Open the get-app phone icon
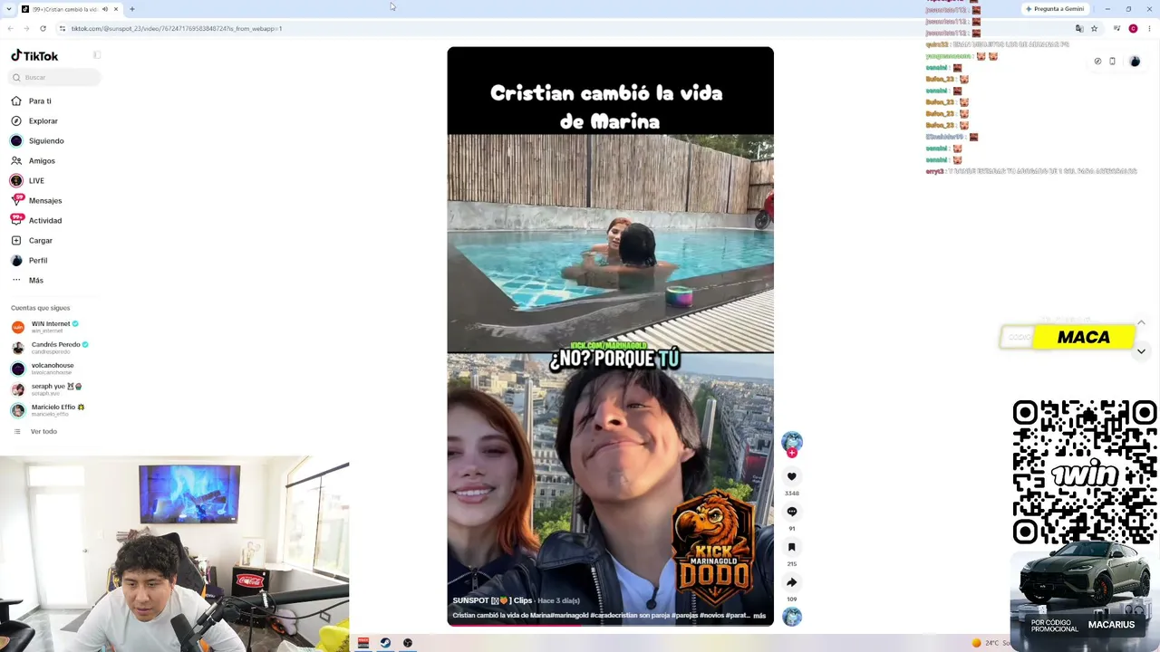The image size is (1160, 652). coord(1113,62)
